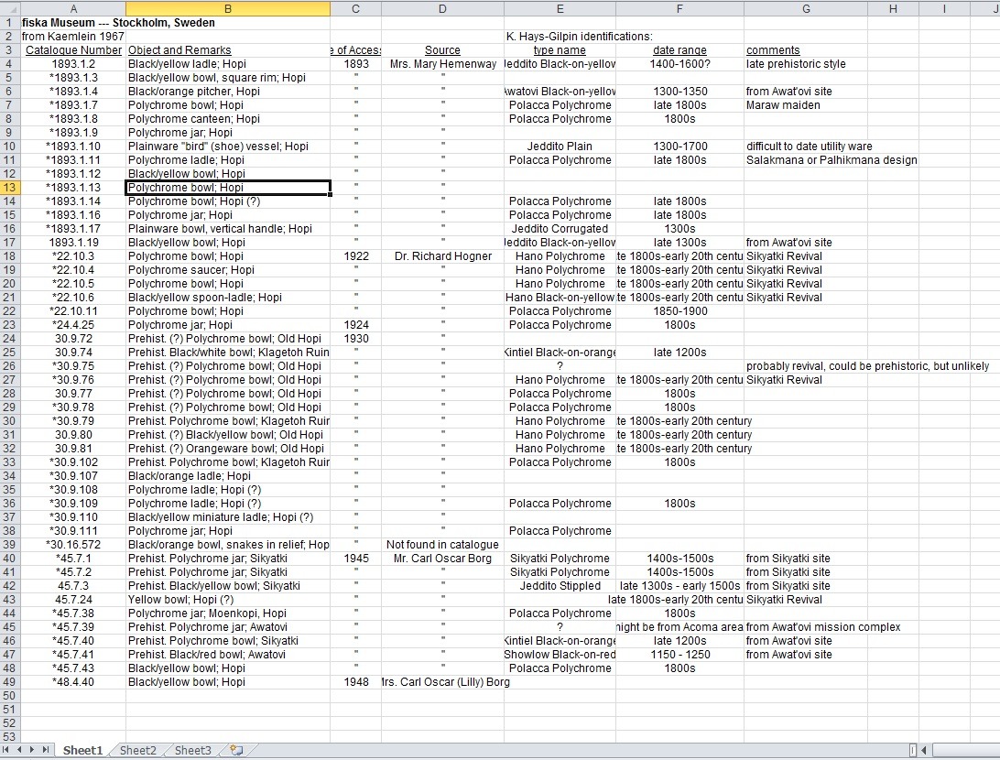Click the 'date range' header cell

pyautogui.click(x=679, y=50)
